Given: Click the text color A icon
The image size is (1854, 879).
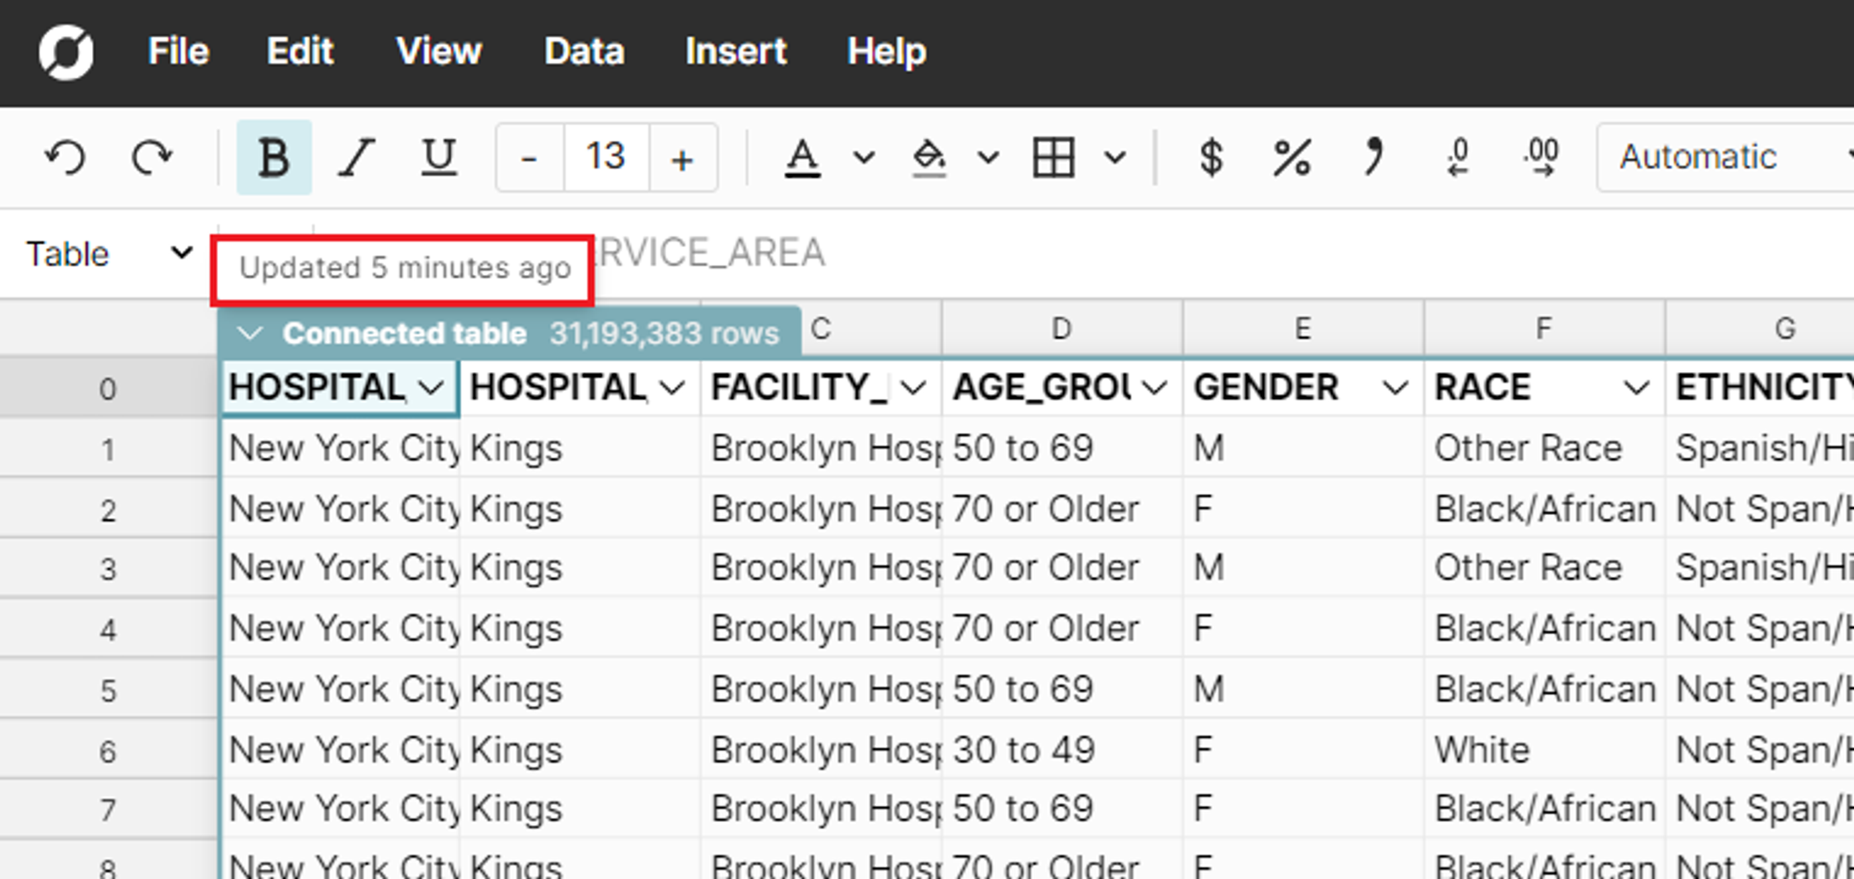Looking at the screenshot, I should tap(802, 157).
